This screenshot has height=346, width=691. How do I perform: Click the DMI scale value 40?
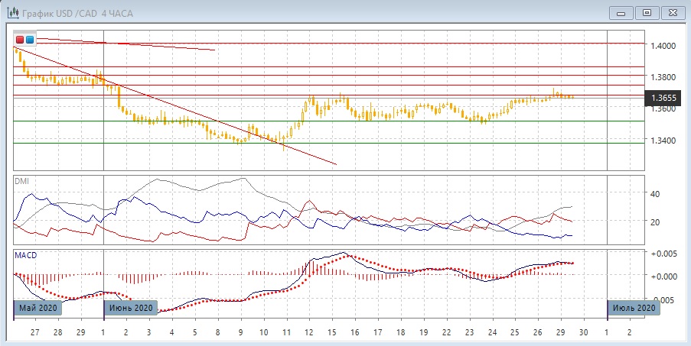point(655,194)
